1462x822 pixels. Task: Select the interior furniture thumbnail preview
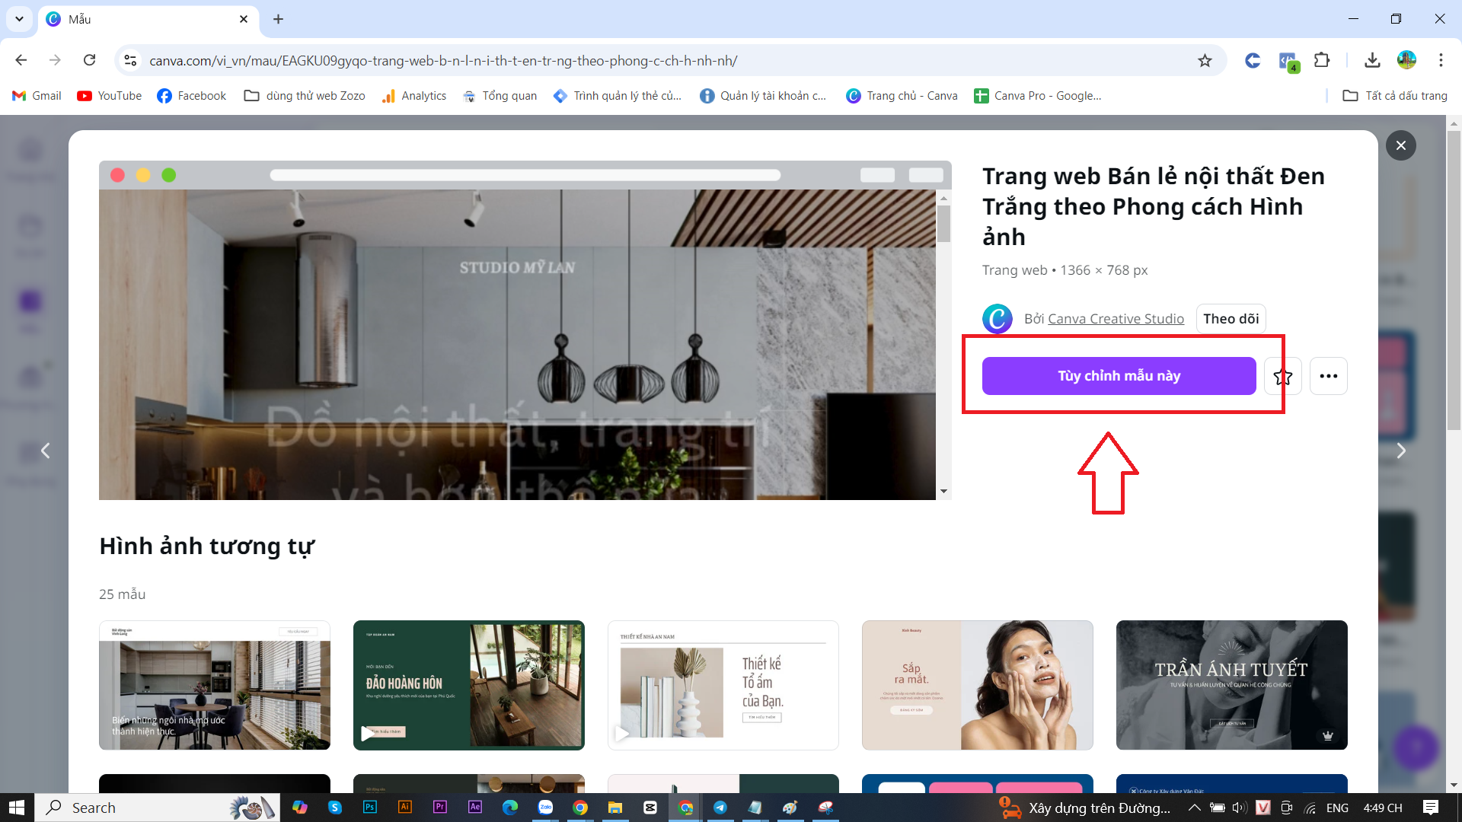(x=215, y=684)
